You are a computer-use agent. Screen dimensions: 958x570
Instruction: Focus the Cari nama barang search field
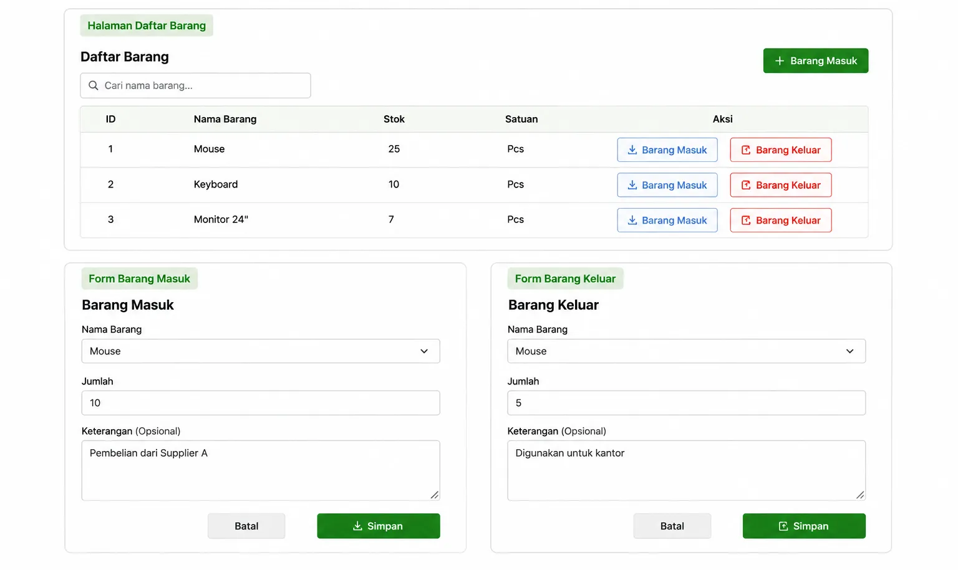click(x=195, y=85)
